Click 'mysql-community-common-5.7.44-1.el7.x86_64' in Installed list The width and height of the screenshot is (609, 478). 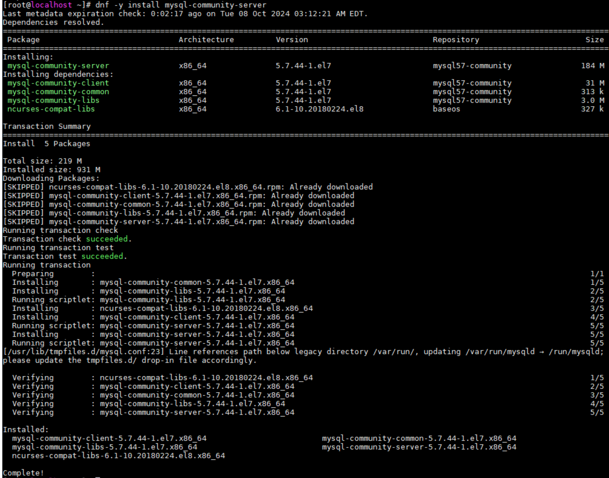click(x=419, y=438)
